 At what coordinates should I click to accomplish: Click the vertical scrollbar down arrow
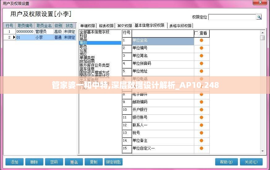[262, 151]
